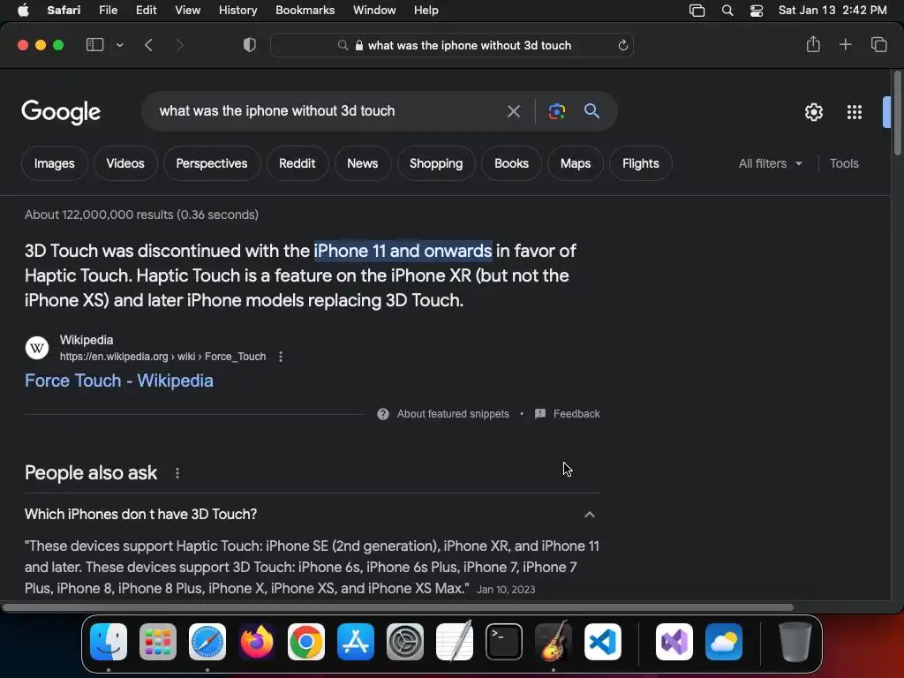
Task: Switch to the Books filter
Action: pos(511,163)
